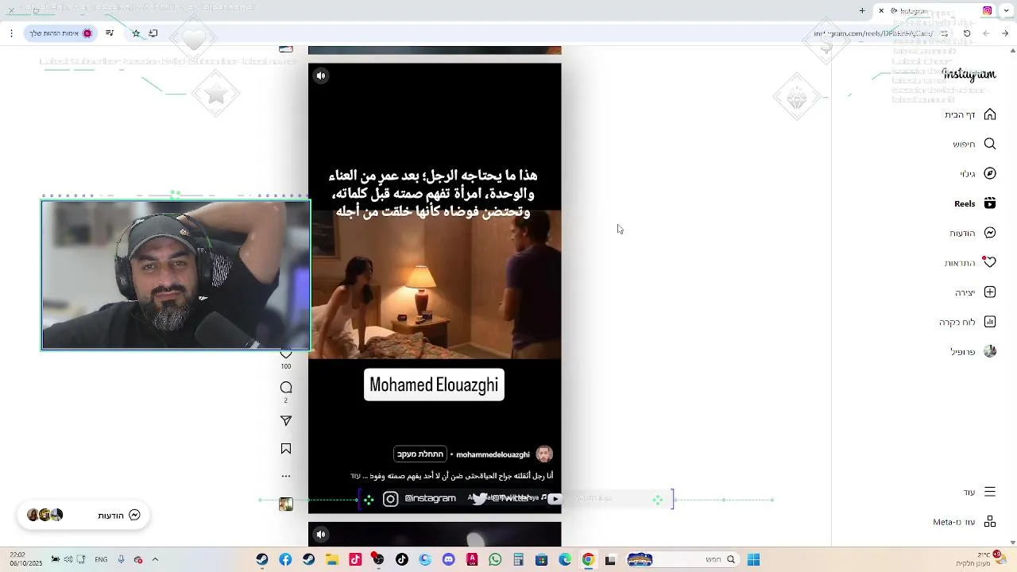
Task: Select Reels in the Instagram sidebar
Action: [x=975, y=203]
